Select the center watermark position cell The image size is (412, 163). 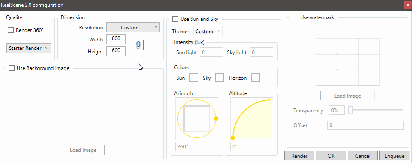coord(348,62)
